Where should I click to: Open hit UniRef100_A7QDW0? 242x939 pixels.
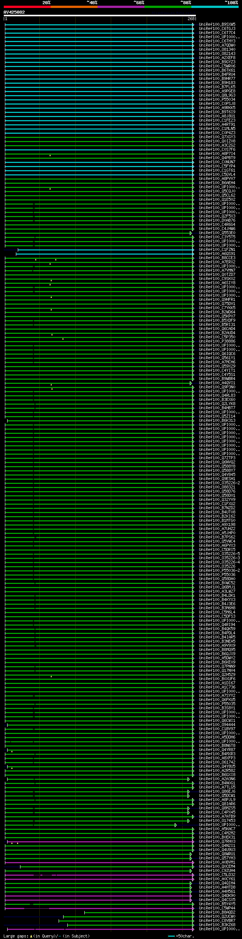217,45
